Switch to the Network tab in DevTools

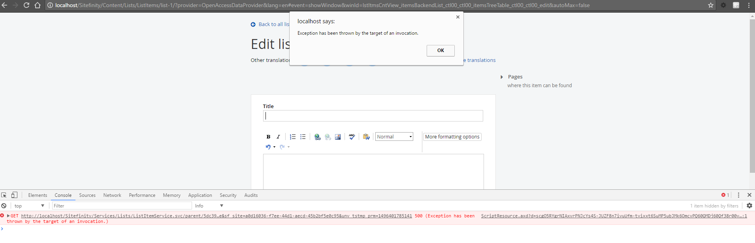point(112,195)
